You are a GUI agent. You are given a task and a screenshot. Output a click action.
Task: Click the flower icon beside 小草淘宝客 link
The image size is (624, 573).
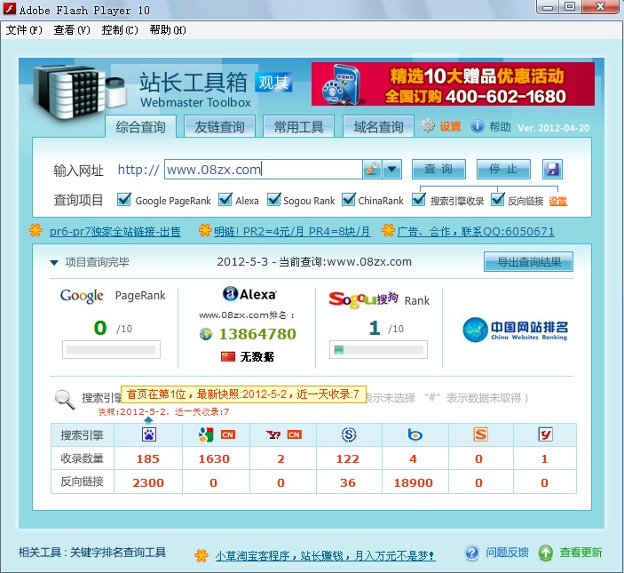(x=201, y=555)
